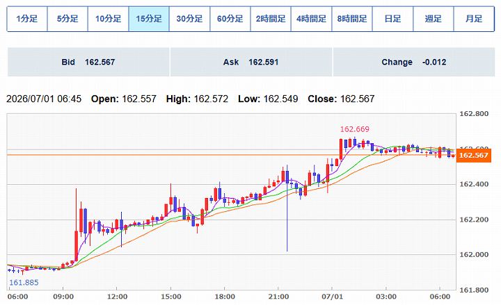Select the 60分足 timeframe
This screenshot has width=501, height=305.
pos(230,19)
